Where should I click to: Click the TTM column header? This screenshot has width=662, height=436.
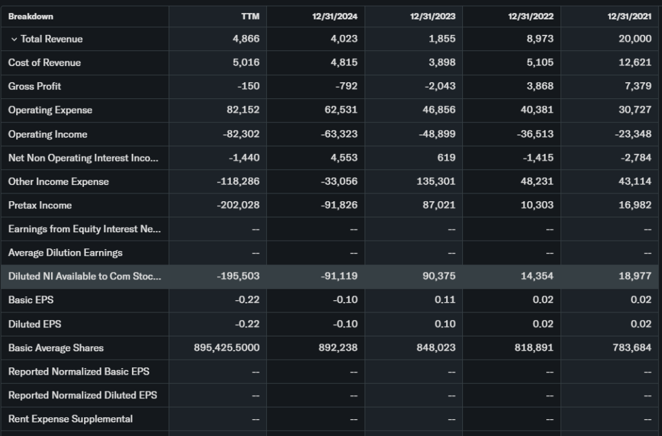point(250,16)
